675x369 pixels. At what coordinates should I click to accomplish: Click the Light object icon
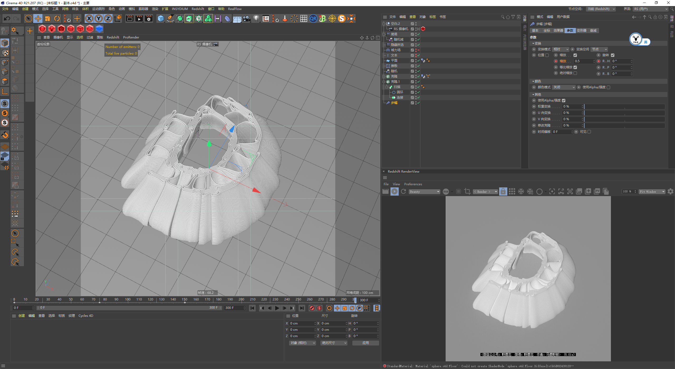click(256, 18)
